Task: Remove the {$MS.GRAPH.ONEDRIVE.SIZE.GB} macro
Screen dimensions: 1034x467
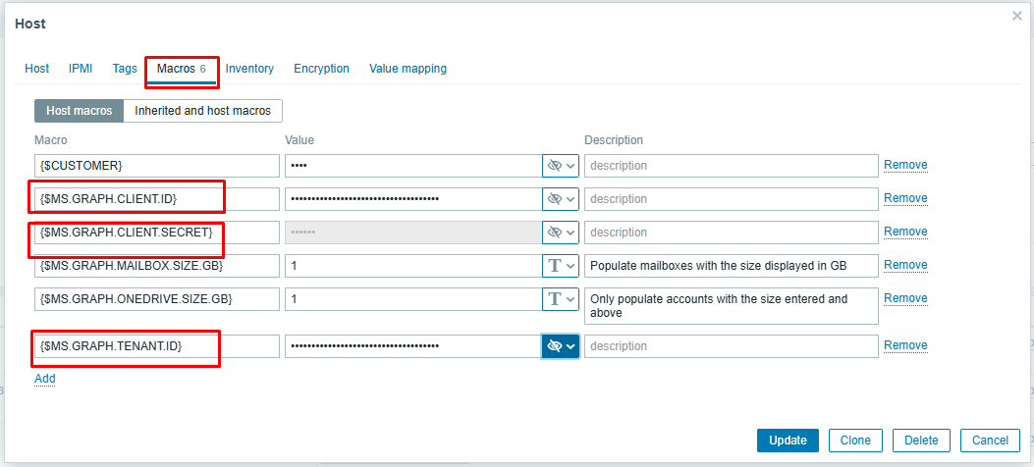Action: [x=905, y=297]
